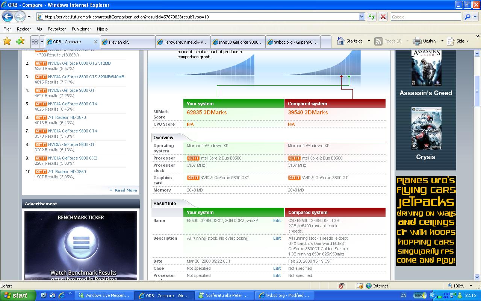Open NVIDIA GeForce 8800 GTS 512MB link

tap(79, 63)
